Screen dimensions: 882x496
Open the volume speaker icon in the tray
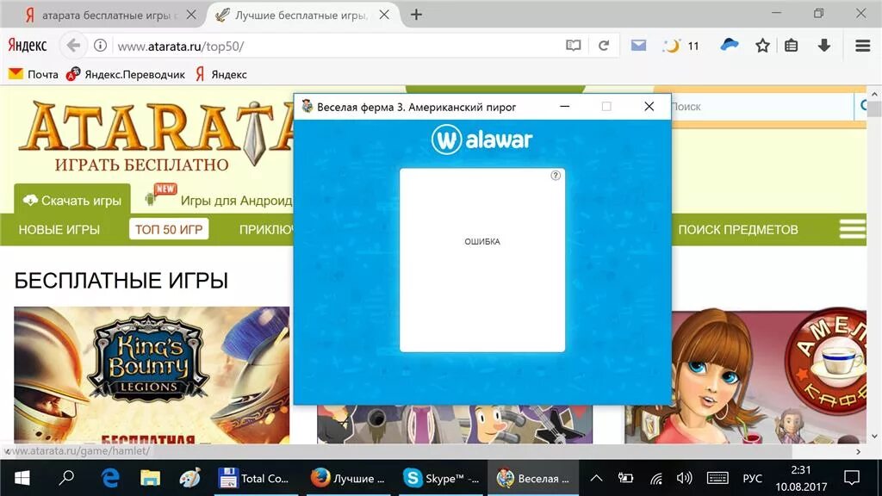pos(684,478)
